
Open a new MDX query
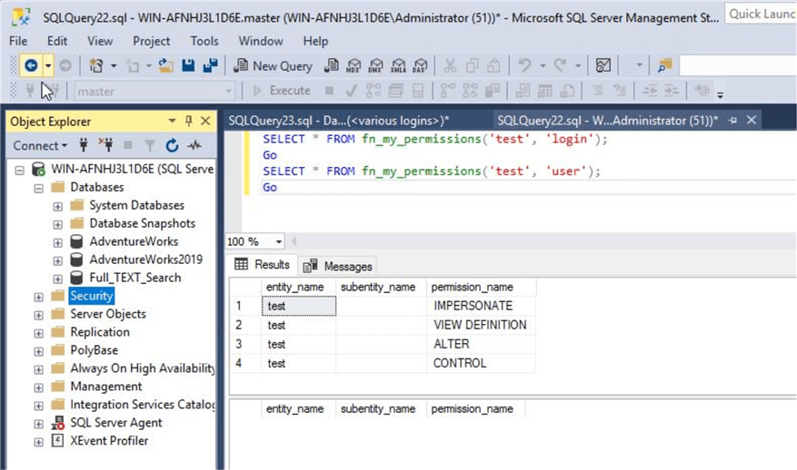coord(354,65)
